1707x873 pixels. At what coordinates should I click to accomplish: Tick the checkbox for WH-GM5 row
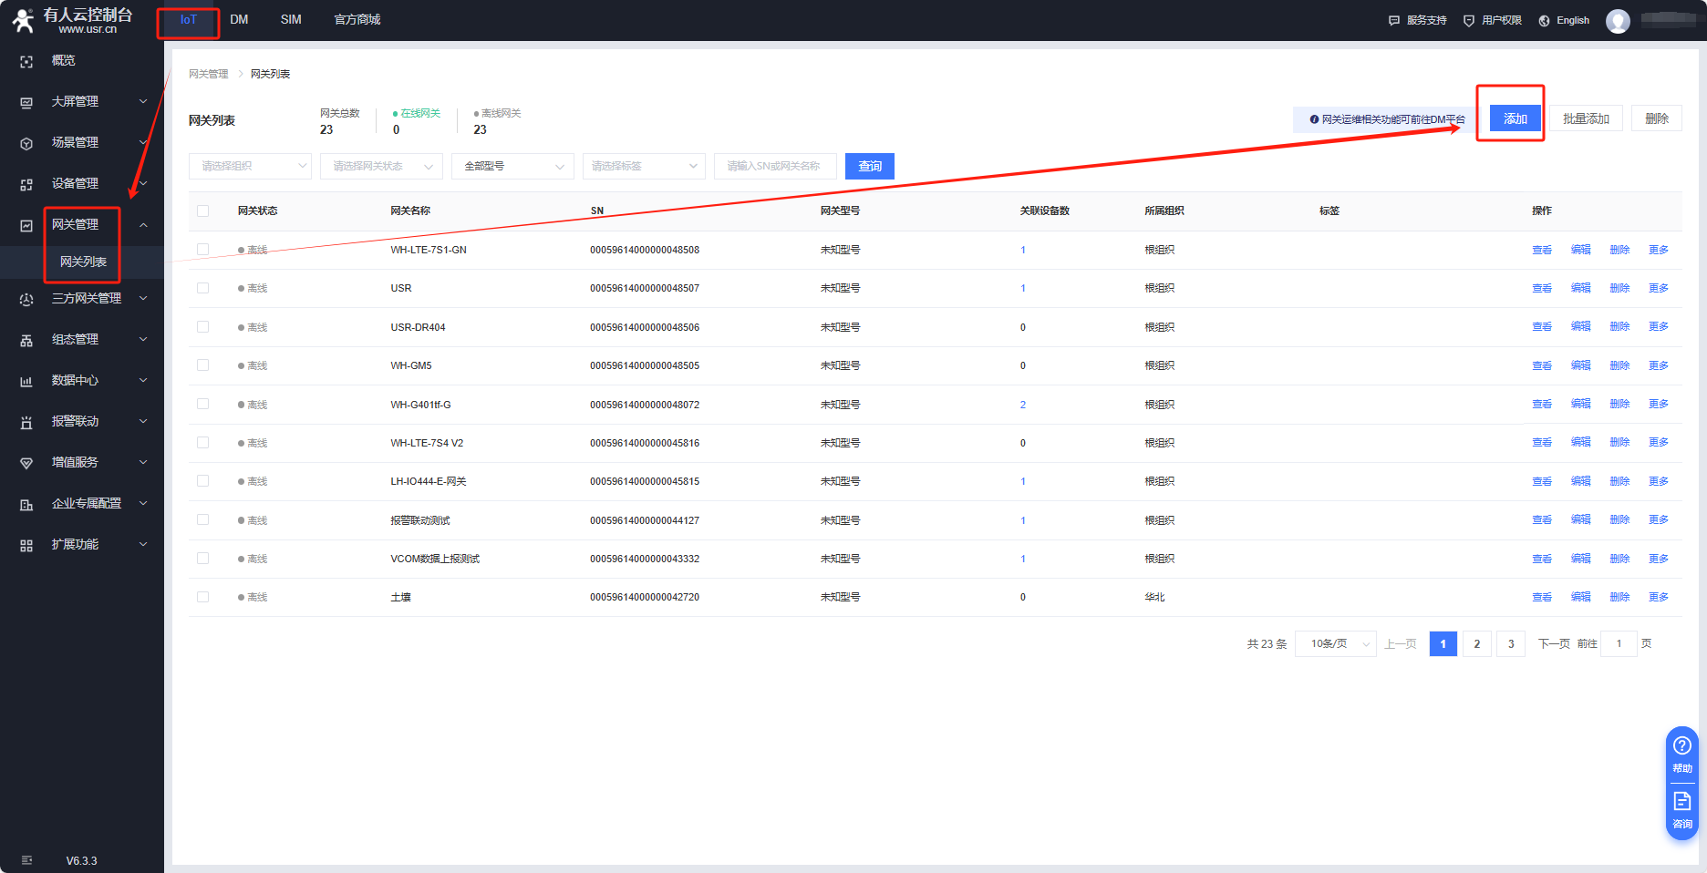point(203,365)
